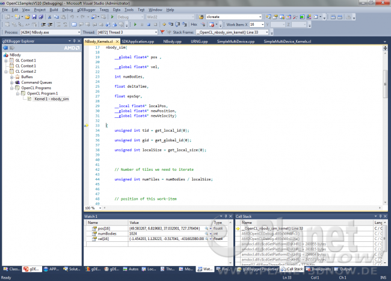Switch to the SimpleMultiDevice_Kernels.cl tab
The height and width of the screenshot is (281, 391).
[x=288, y=42]
